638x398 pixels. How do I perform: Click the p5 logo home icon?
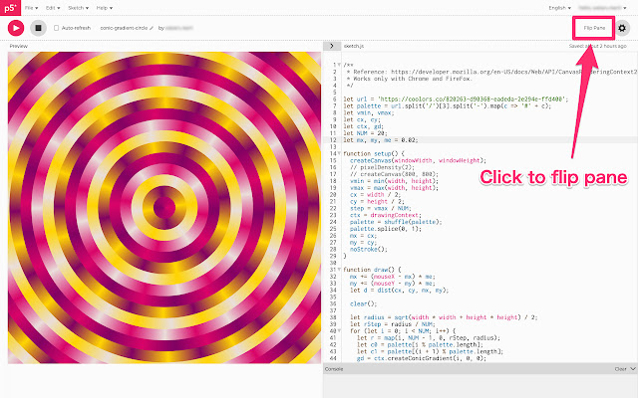(10, 8)
